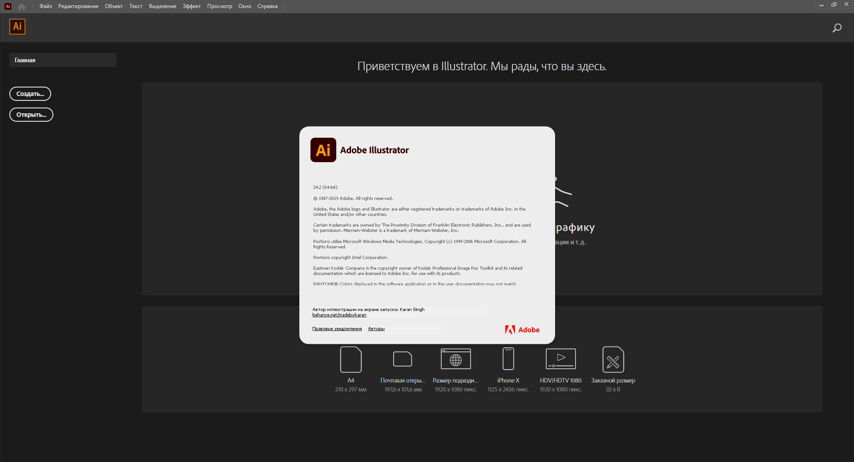Open the Авторы link

pos(376,329)
